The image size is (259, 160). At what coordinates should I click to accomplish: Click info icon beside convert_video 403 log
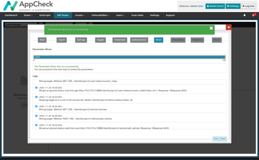point(36,87)
